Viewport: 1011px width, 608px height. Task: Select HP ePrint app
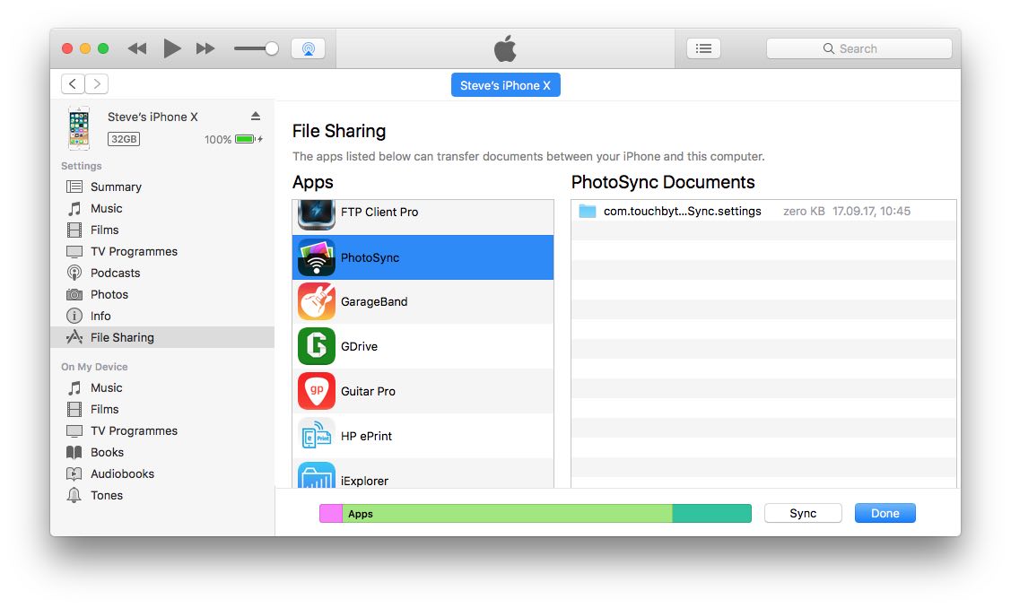pos(423,436)
